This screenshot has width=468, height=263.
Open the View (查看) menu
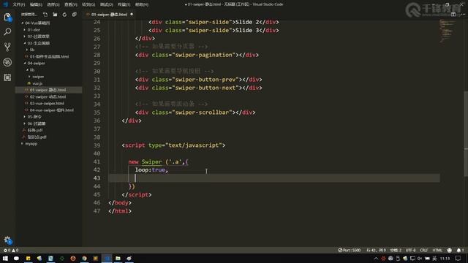click(x=71, y=4)
